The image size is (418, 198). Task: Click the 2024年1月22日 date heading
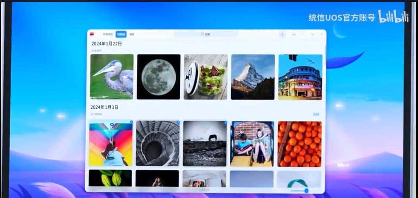pyautogui.click(x=107, y=44)
